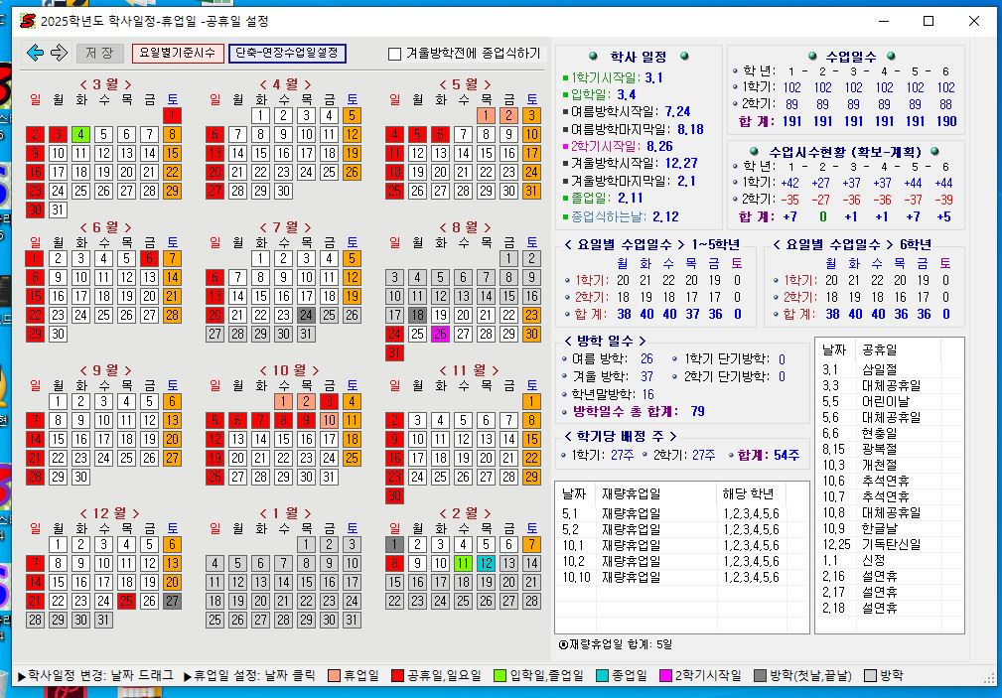Click 날짜 column header of 재량휴업일 table
The image size is (1002, 698).
576,493
